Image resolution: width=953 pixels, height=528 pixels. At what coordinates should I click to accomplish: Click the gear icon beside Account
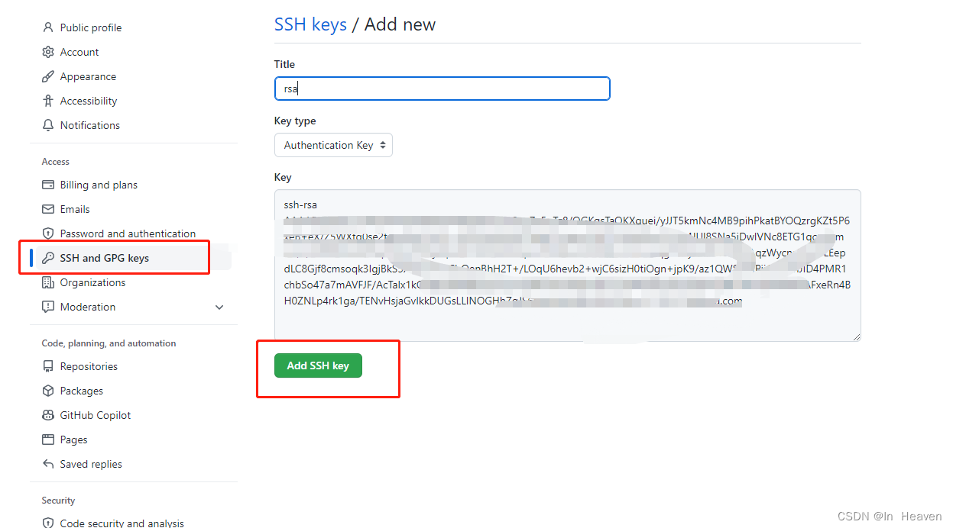click(47, 52)
